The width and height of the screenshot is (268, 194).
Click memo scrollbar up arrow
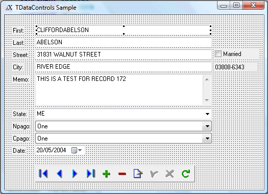coord(207,79)
